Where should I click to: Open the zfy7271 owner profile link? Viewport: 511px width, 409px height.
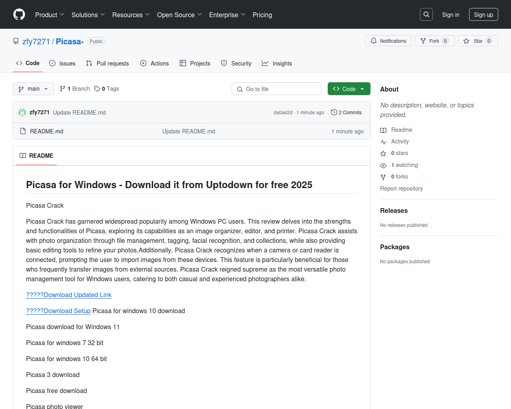pos(36,42)
